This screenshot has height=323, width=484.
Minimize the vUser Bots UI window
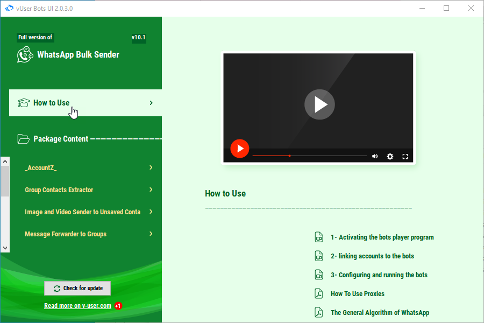(422, 9)
